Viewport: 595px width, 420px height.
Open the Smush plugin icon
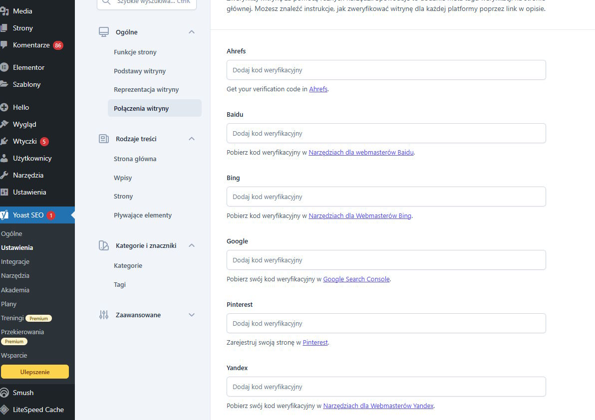point(5,393)
